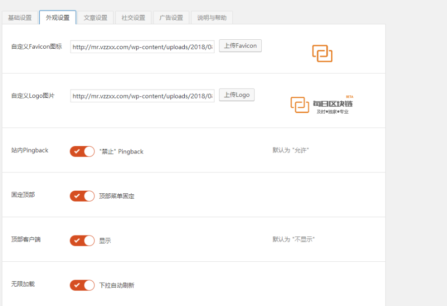Click the 每日区块链 logo preview image
The image size is (447, 306).
(321, 104)
